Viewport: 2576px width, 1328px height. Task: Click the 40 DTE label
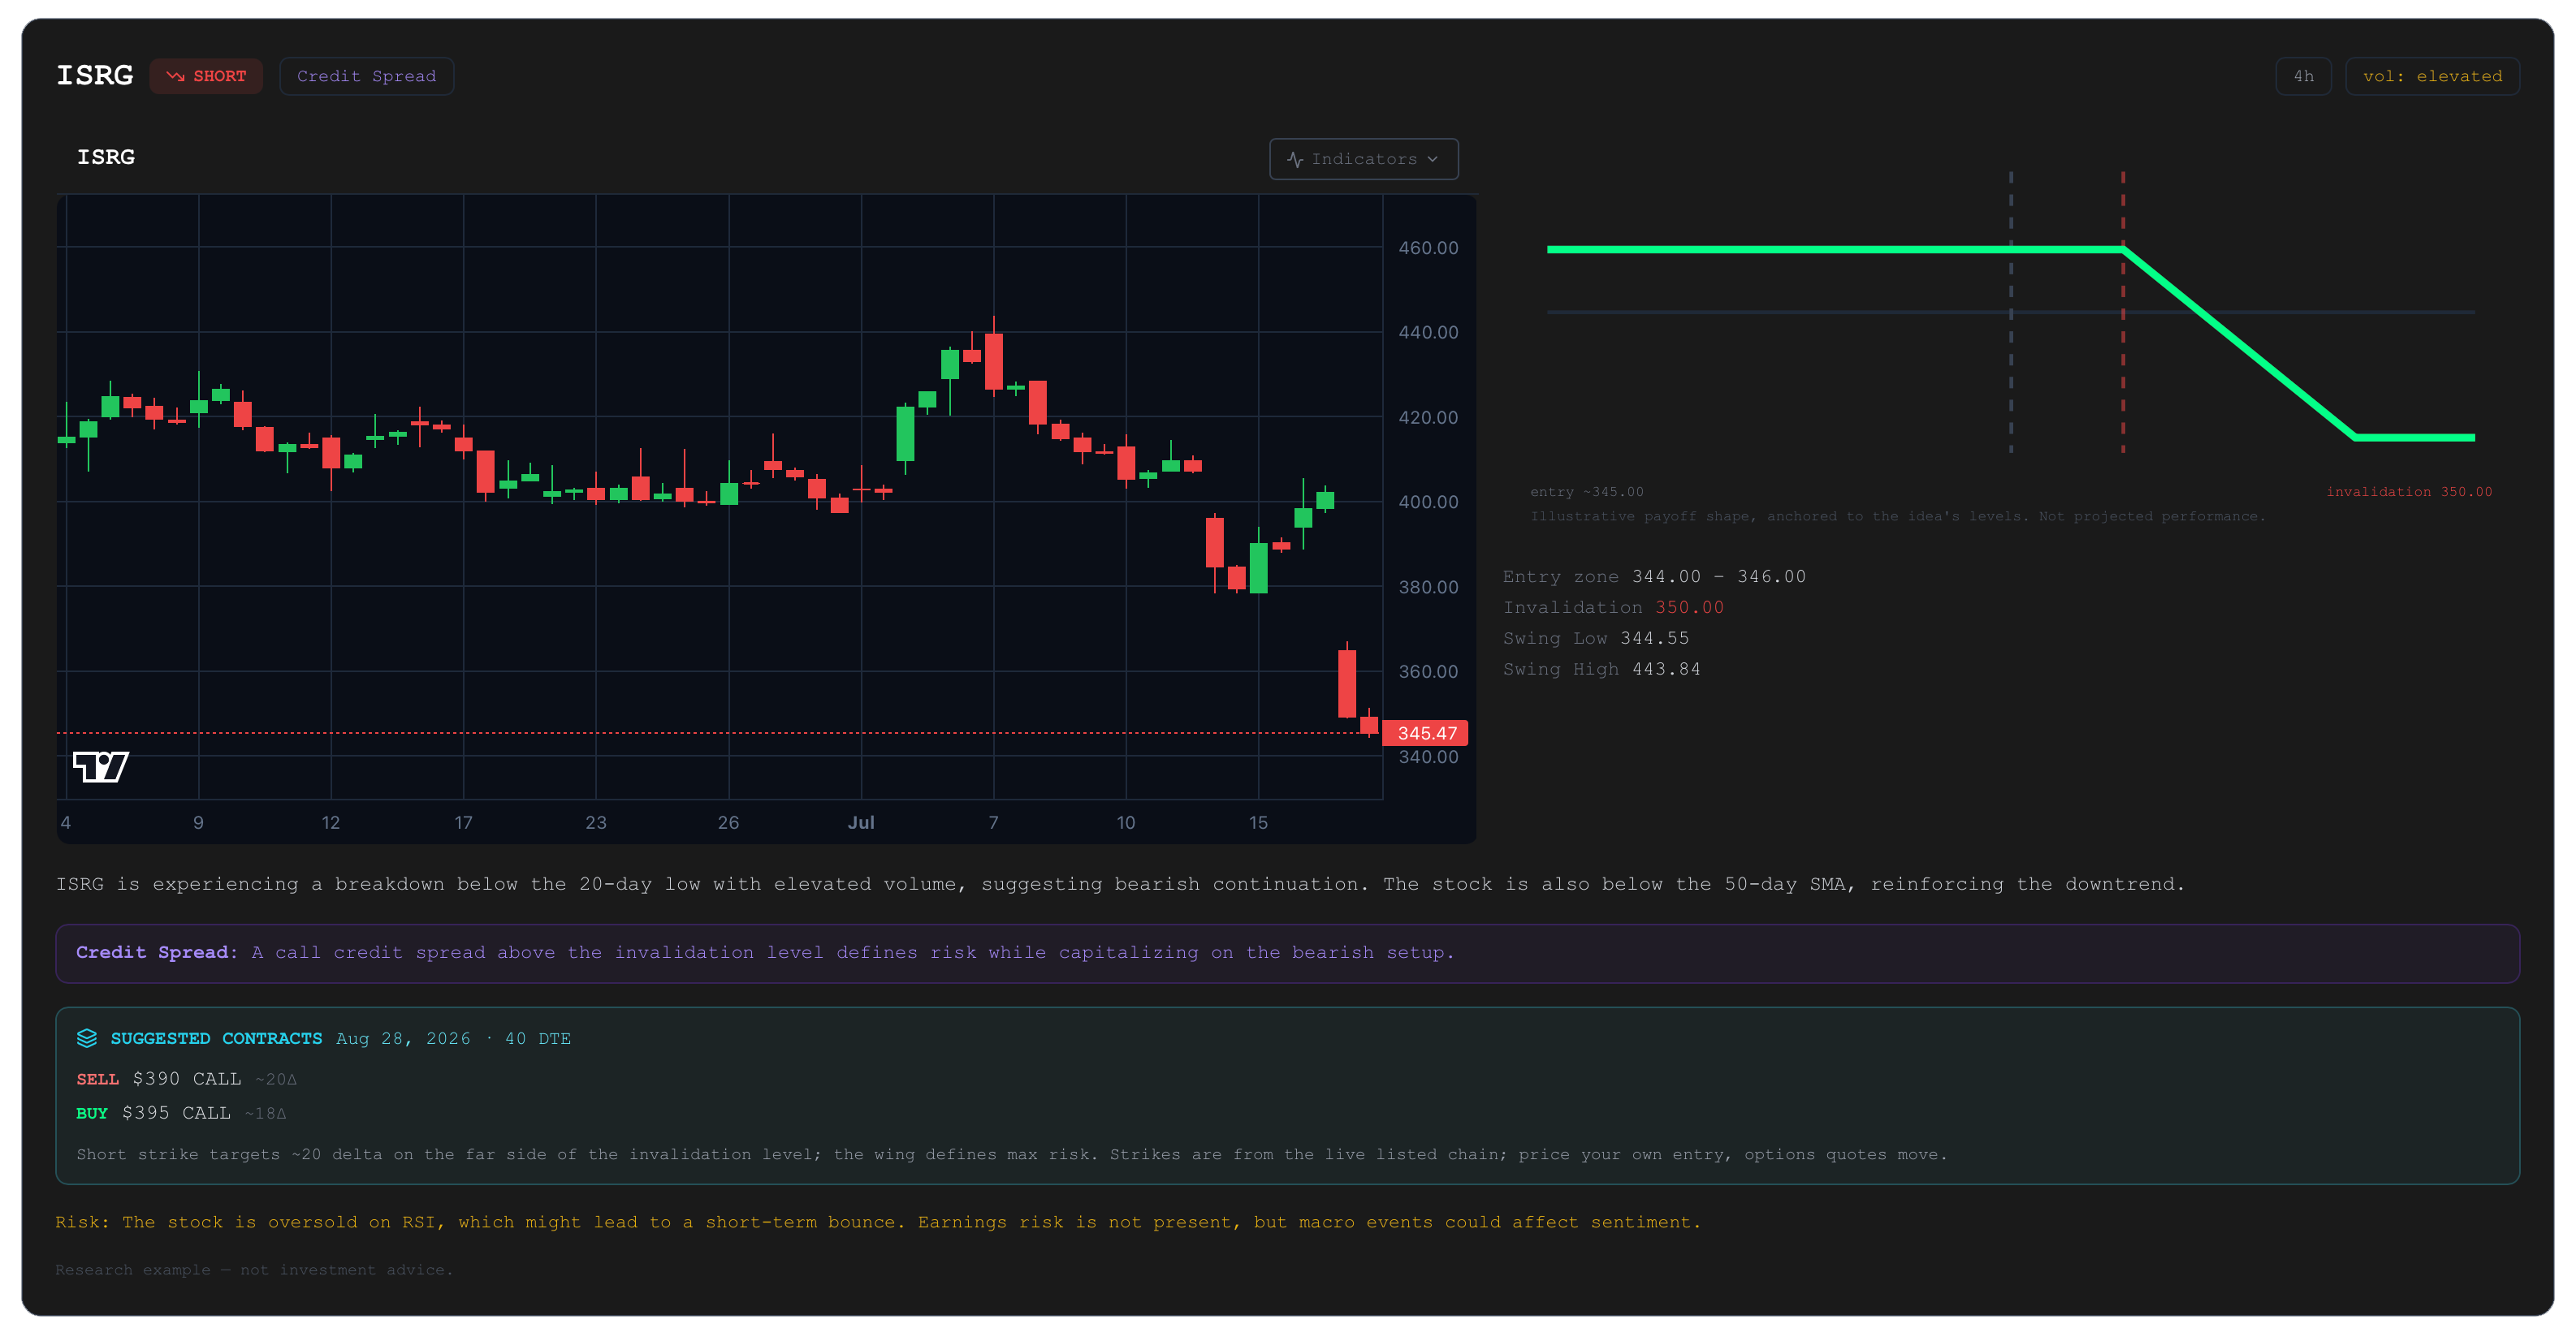click(x=538, y=1038)
